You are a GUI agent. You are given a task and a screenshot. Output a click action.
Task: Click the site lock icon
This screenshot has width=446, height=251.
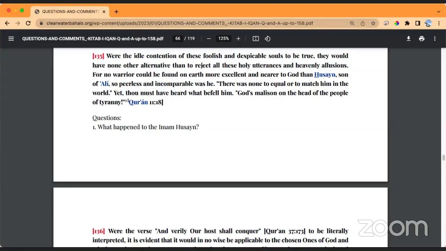click(41, 23)
